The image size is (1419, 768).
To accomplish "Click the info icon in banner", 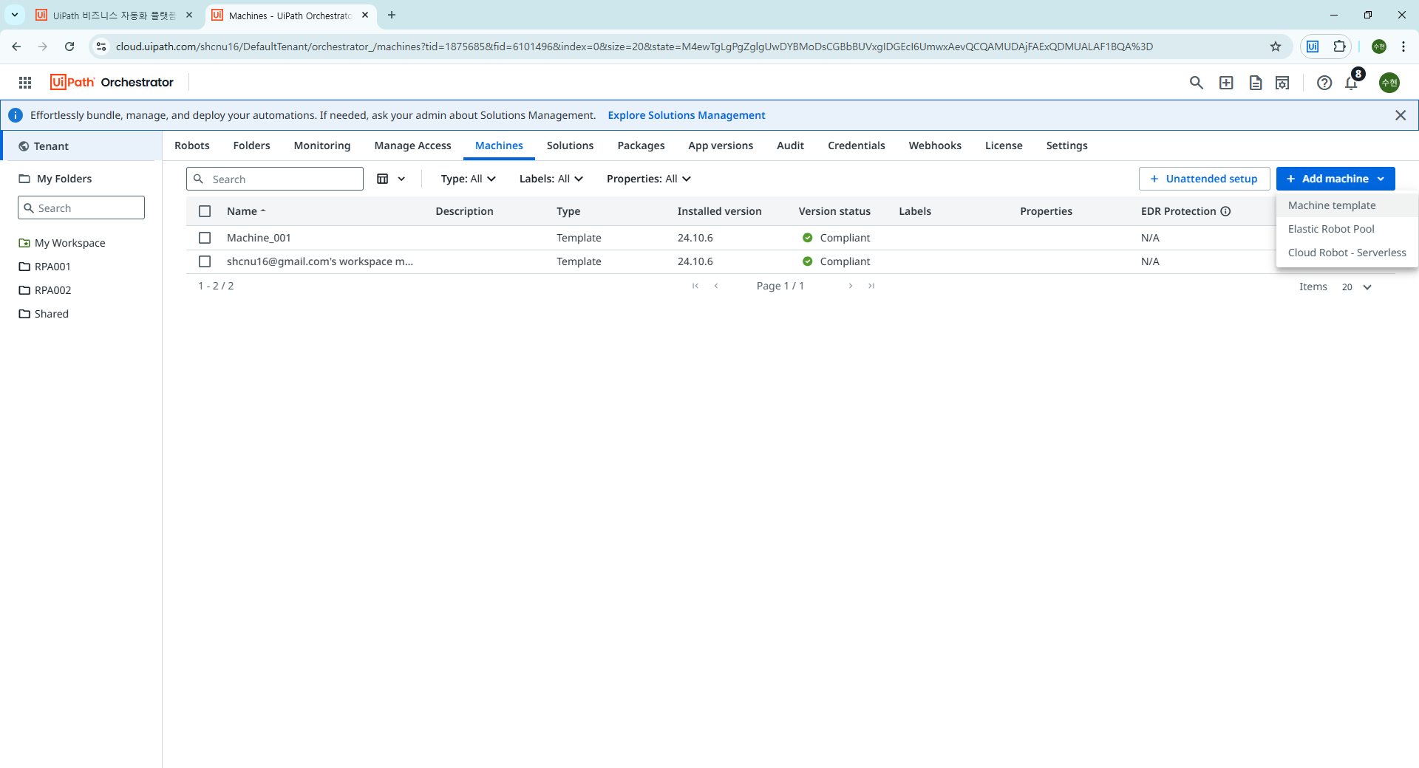I will click(x=16, y=115).
